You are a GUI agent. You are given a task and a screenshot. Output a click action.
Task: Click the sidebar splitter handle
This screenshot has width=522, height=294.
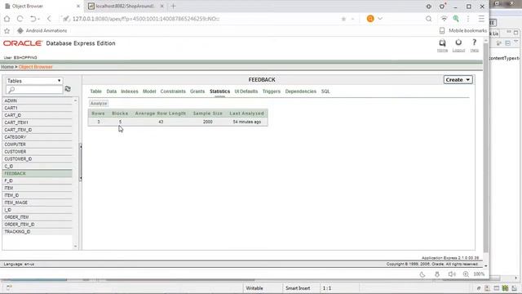pyautogui.click(x=81, y=163)
